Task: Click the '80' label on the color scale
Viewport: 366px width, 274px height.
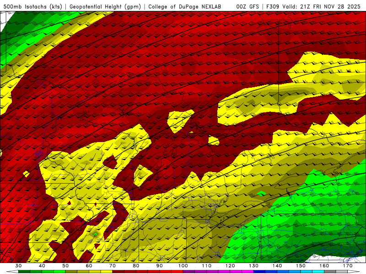Action: pyautogui.click(x=136, y=266)
